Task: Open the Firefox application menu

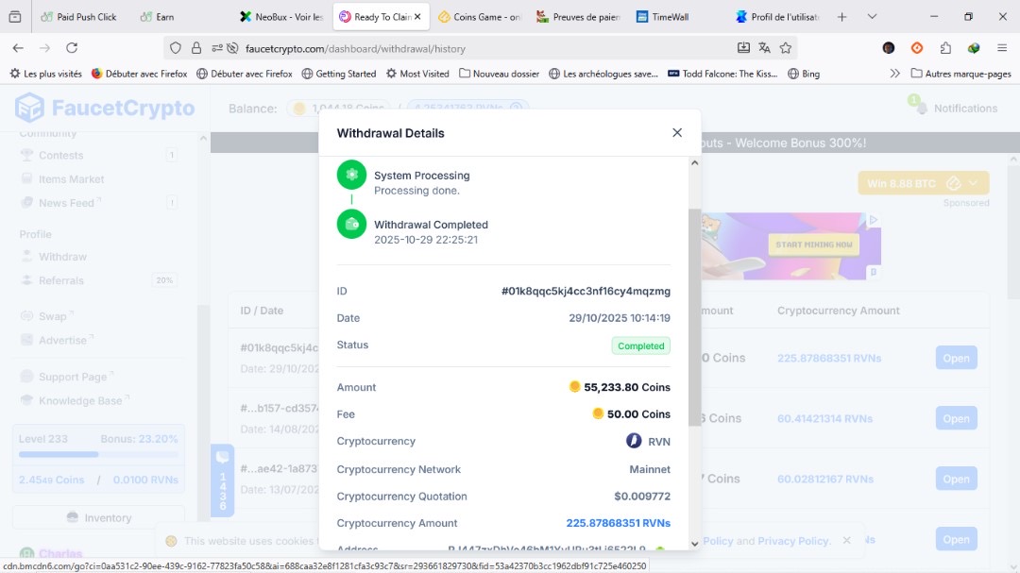Action: [1001, 46]
